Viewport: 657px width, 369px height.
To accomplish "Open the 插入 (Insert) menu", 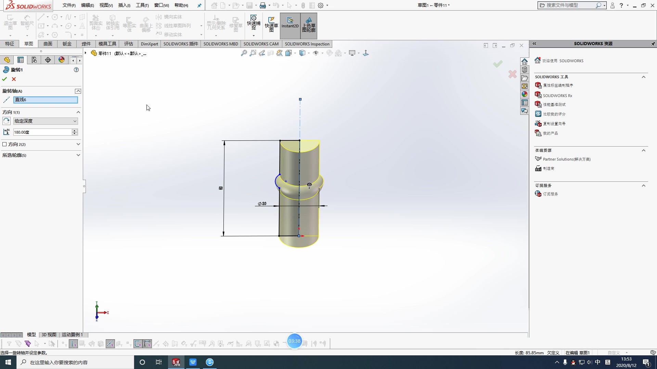I will tap(124, 5).
